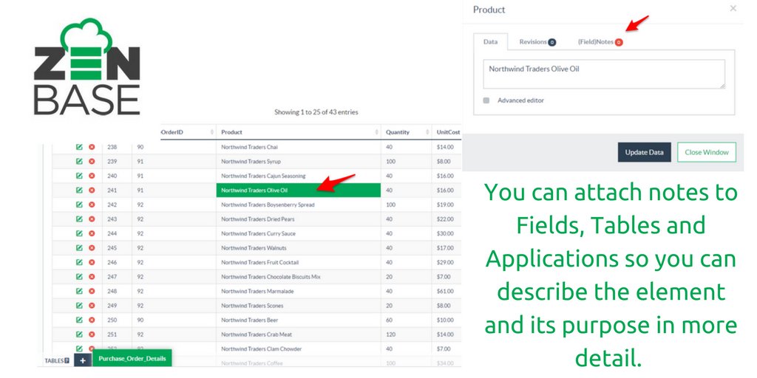The image size is (757, 378).
Task: Add a new table with plus button
Action: click(83, 360)
